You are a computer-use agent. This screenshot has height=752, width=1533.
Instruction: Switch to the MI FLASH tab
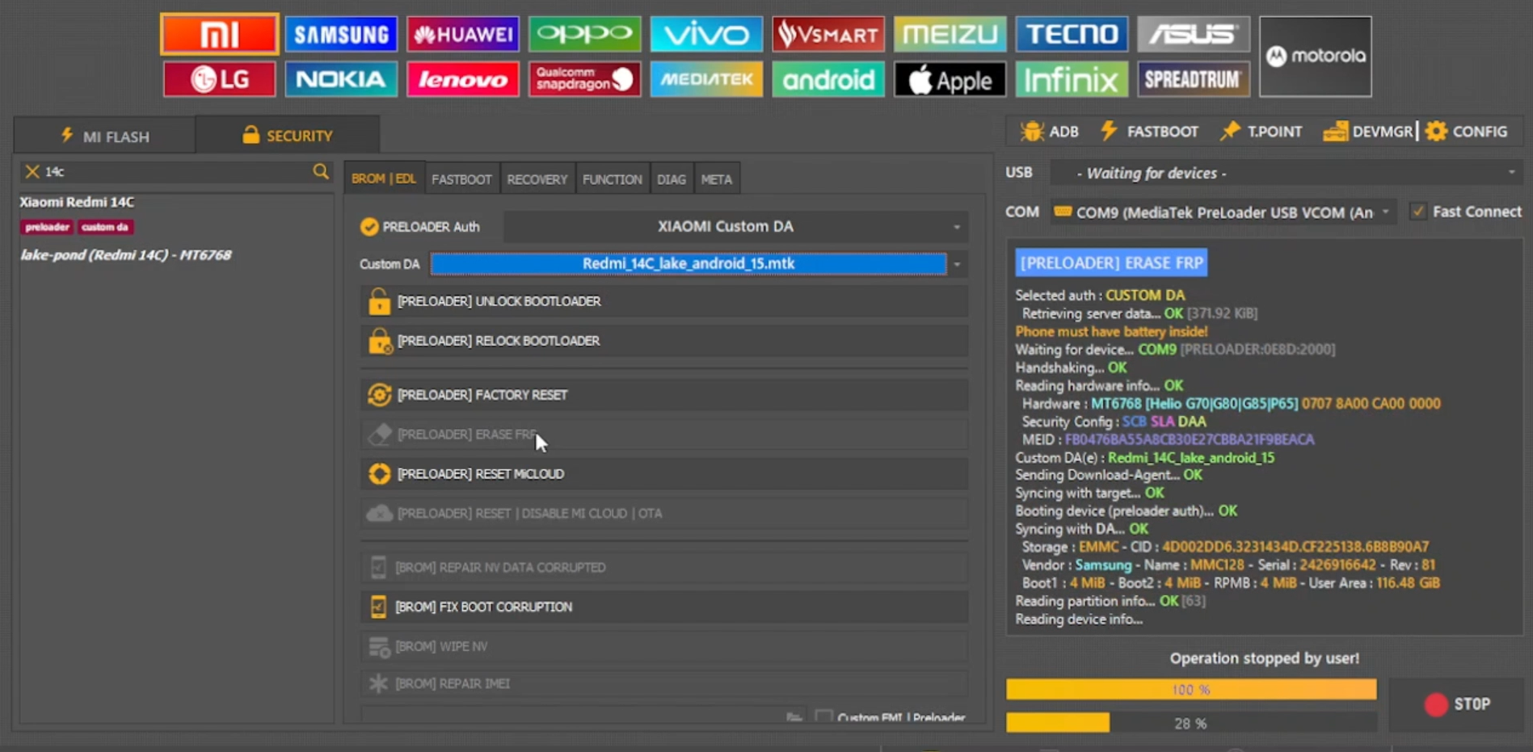[105, 136]
